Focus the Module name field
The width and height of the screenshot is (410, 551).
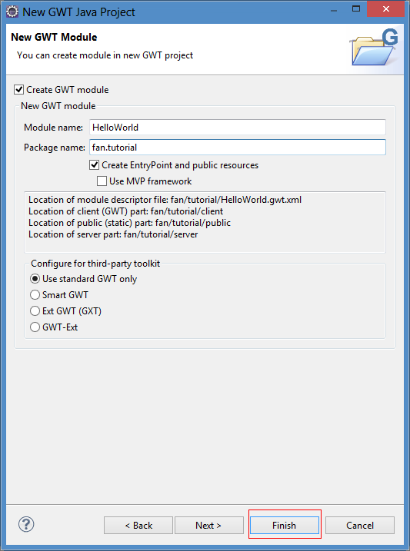point(238,128)
